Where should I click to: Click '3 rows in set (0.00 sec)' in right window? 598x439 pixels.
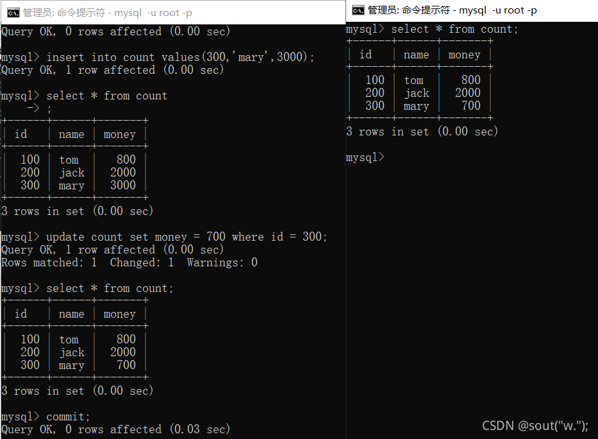[x=422, y=132]
